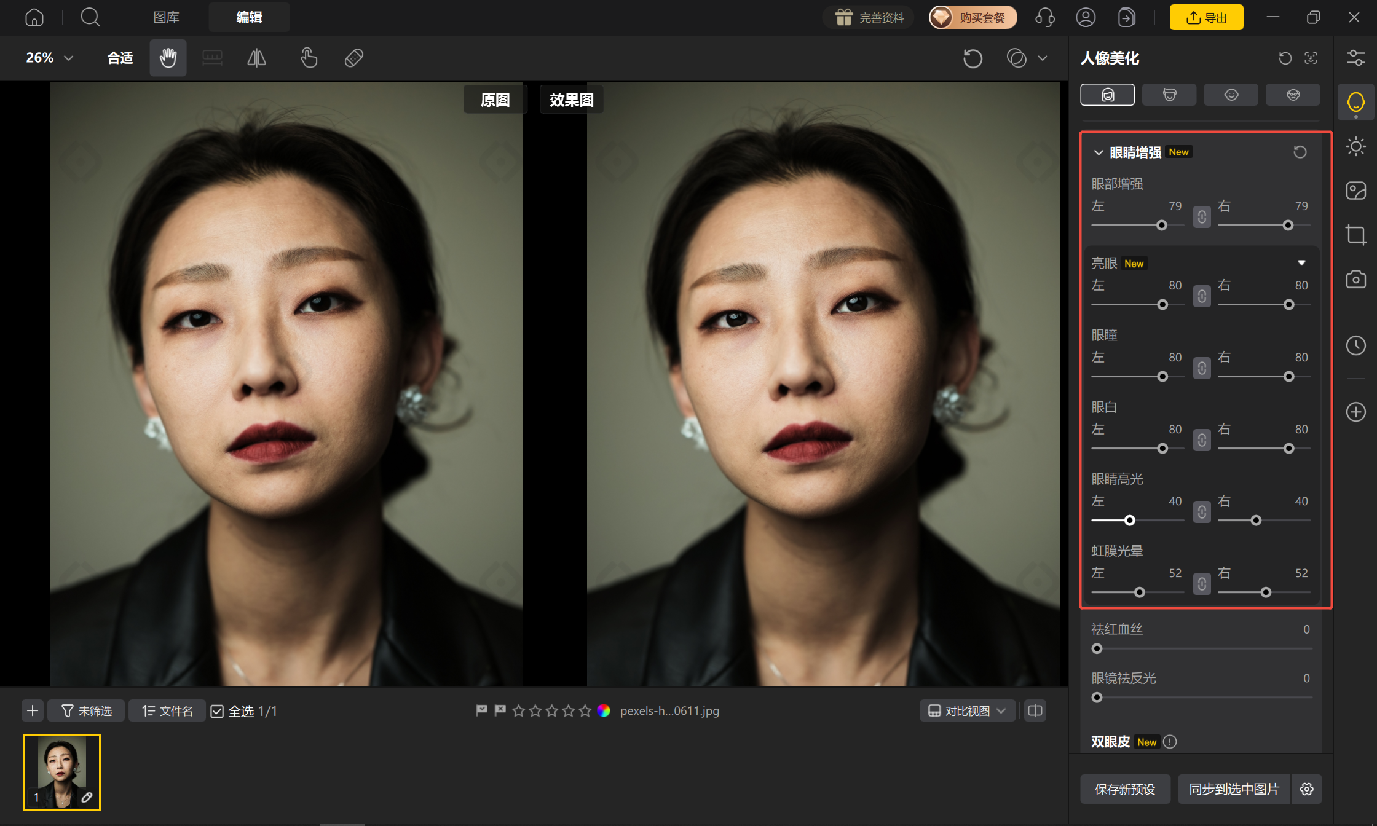This screenshot has width=1377, height=826.
Task: Switch to the 图库 tab
Action: pos(166,17)
